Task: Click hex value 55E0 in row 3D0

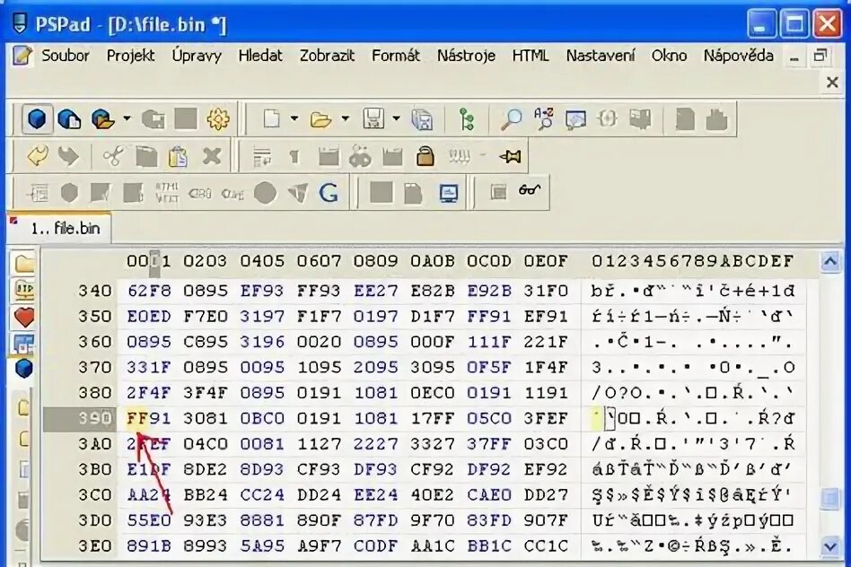Action: [x=149, y=520]
